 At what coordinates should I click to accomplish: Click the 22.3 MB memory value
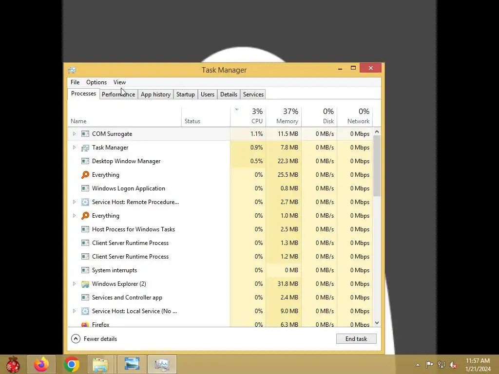click(x=288, y=161)
